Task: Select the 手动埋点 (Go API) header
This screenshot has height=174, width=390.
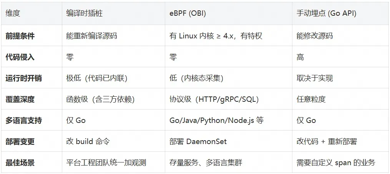Action: [326, 13]
